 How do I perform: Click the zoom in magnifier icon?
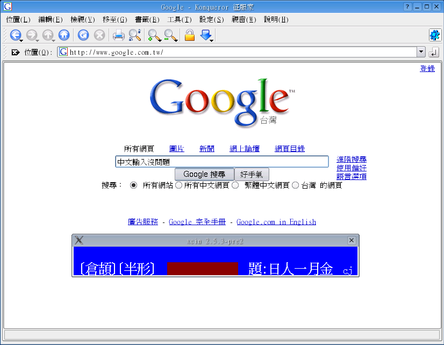154,35
